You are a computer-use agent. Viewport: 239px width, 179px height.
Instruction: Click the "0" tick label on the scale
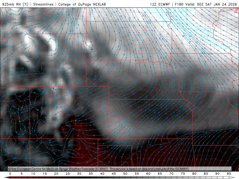(10, 174)
